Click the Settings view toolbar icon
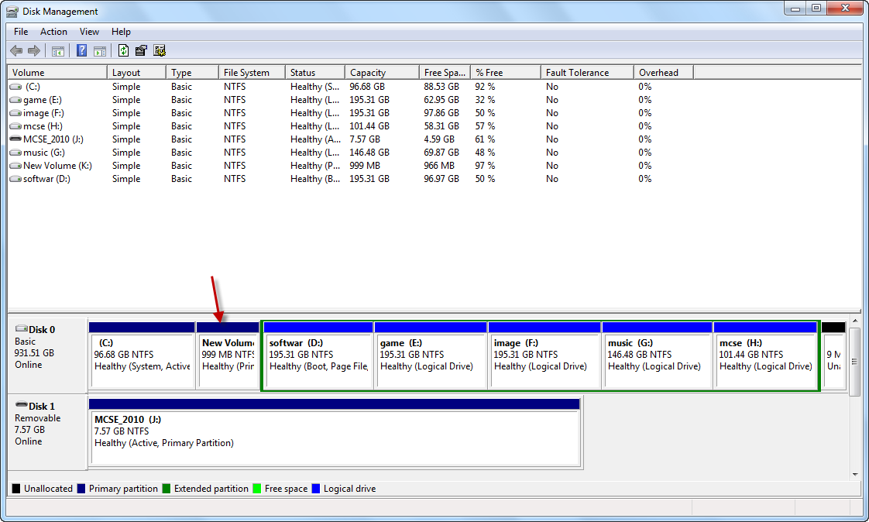This screenshot has width=869, height=522. tap(160, 51)
